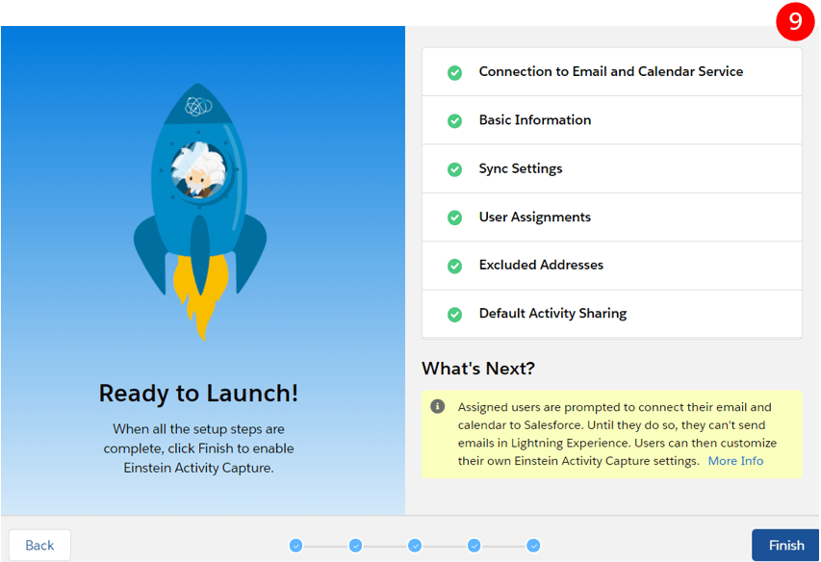Open the More Info link
The width and height of the screenshot is (821, 562).
pos(735,461)
